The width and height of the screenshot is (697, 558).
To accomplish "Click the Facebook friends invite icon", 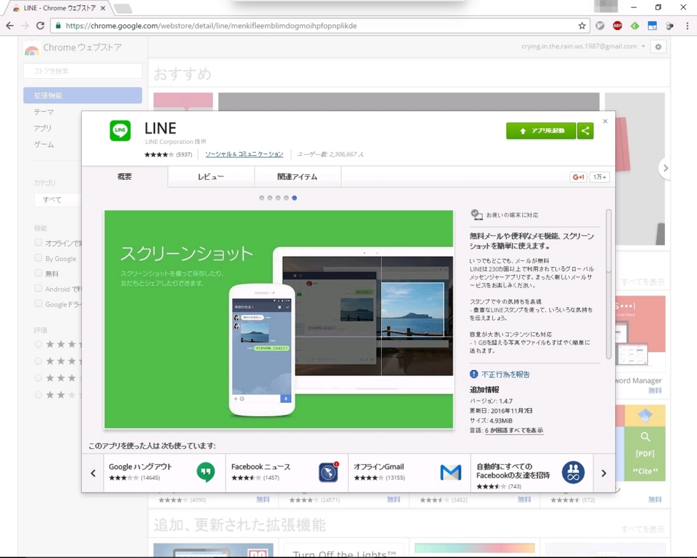I will (x=573, y=472).
